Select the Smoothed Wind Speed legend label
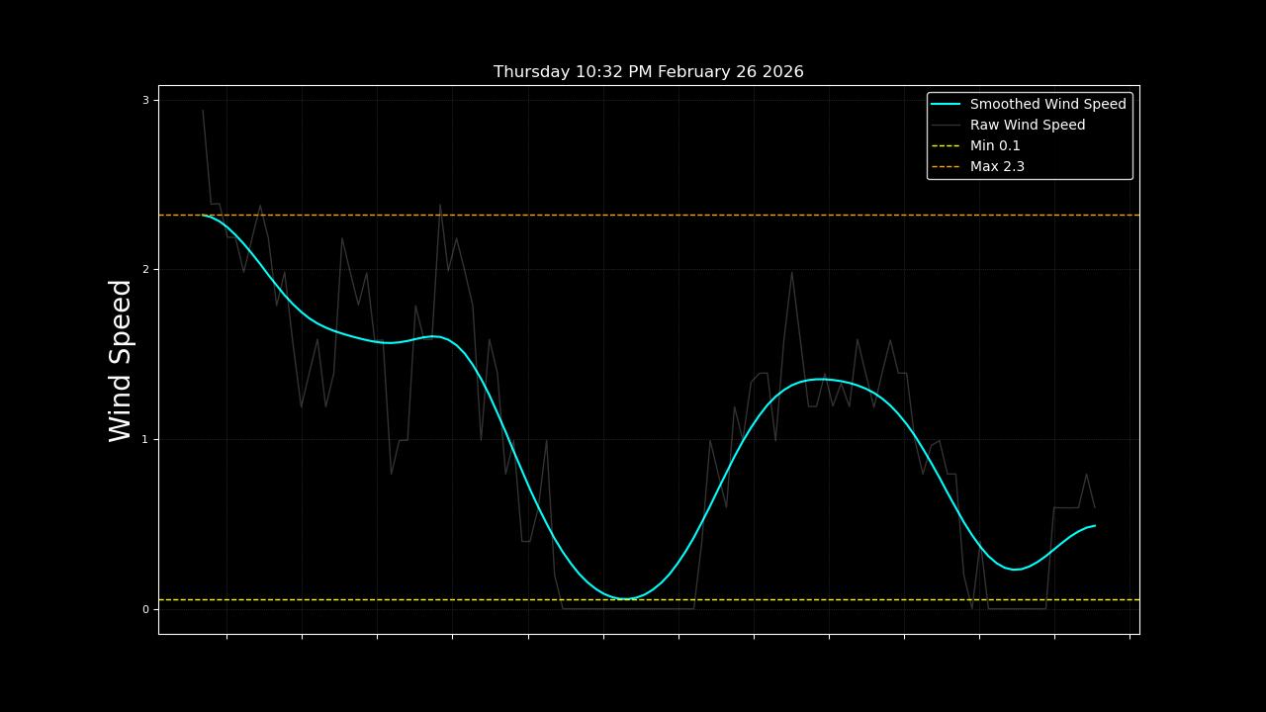The width and height of the screenshot is (1266, 712). (x=1047, y=104)
